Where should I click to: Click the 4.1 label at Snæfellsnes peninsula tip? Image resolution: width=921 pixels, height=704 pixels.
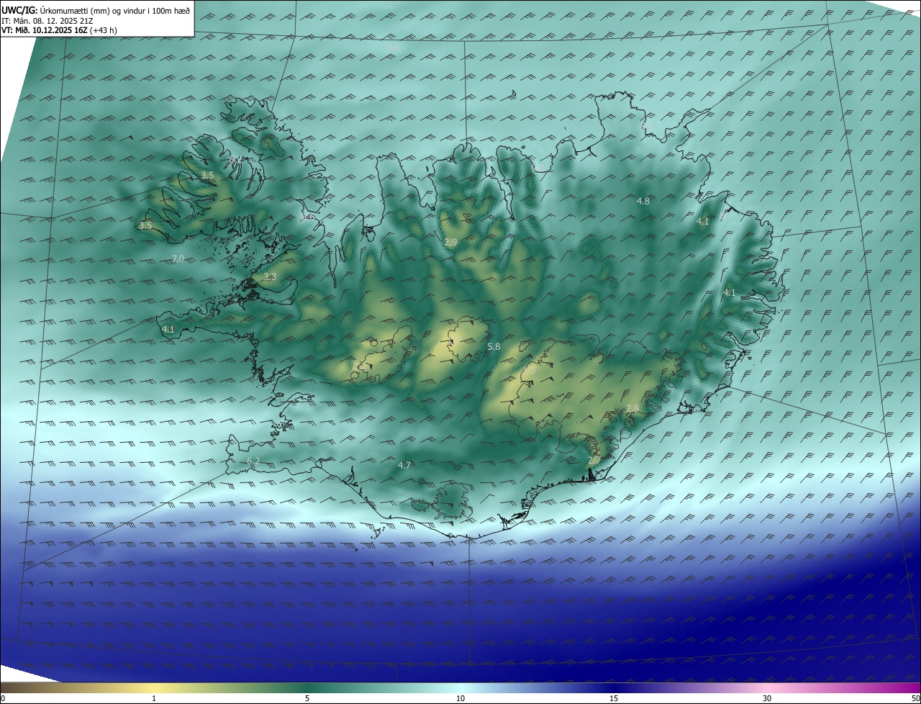(x=168, y=329)
